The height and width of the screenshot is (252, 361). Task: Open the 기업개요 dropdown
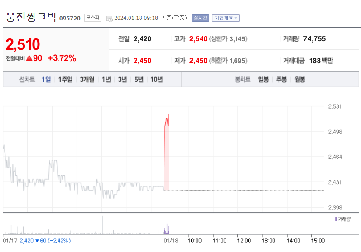click(x=226, y=18)
